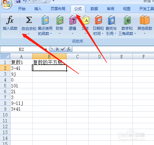
Task: Select column C header
Action: click(77, 56)
